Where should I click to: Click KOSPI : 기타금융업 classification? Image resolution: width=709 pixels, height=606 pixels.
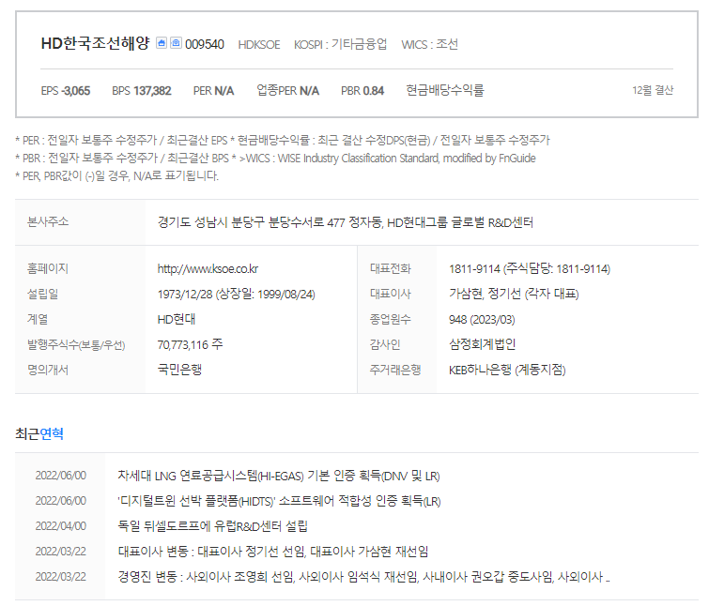341,44
